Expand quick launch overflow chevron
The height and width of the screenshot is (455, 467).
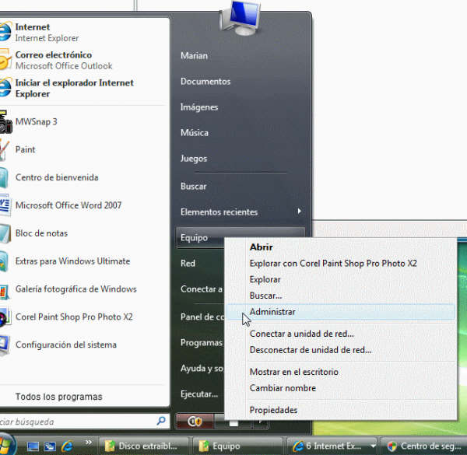[89, 443]
